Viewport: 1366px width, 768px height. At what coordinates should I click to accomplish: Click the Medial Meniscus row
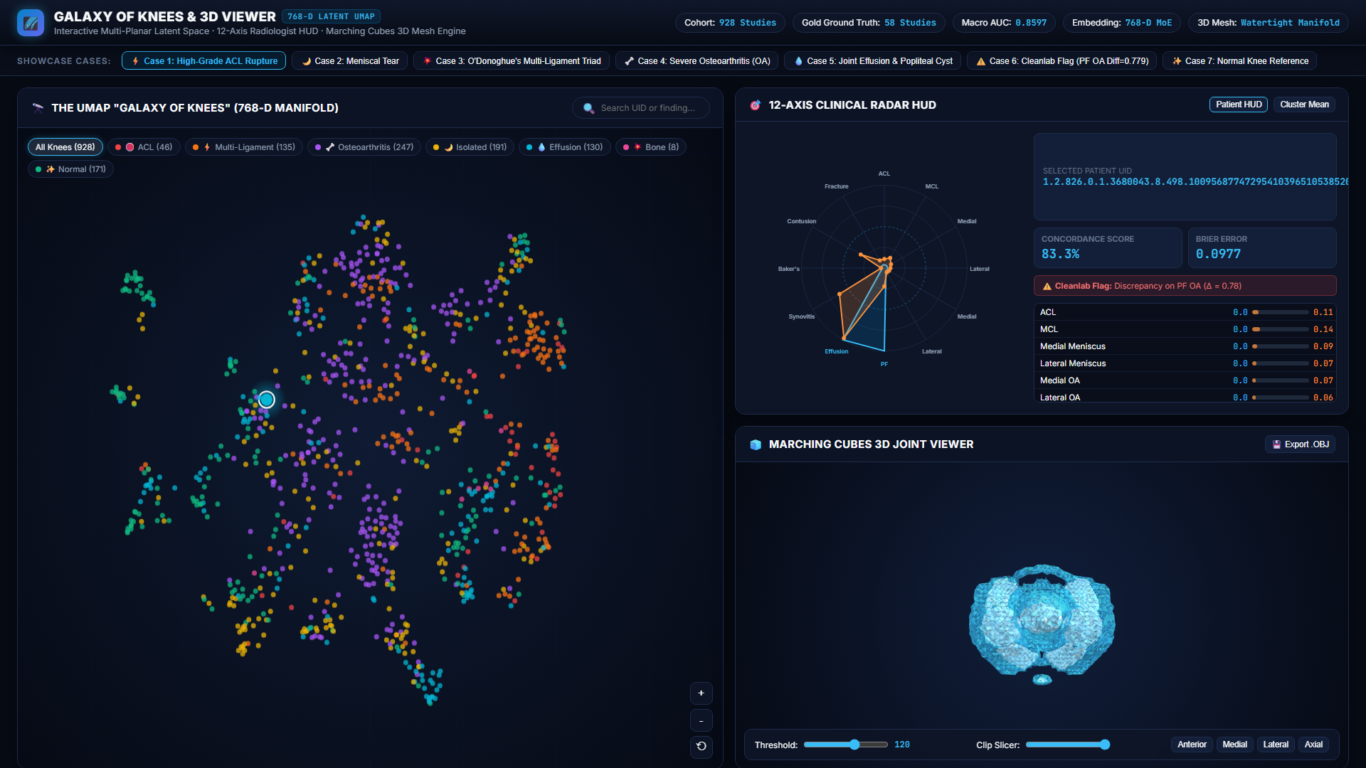pyautogui.click(x=1185, y=346)
